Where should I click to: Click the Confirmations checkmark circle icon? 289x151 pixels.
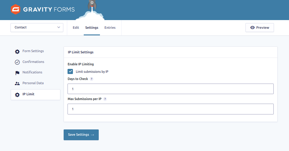coord(17,62)
